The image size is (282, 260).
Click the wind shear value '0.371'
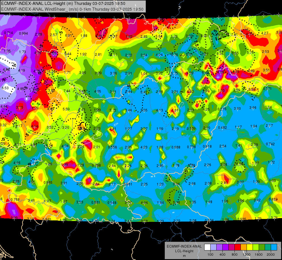pyautogui.click(x=267, y=89)
